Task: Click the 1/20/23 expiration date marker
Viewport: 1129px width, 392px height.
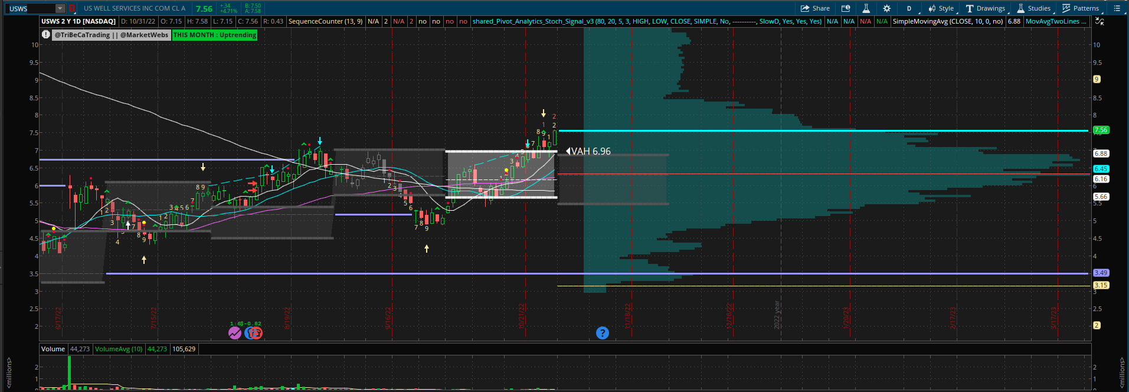Action: click(x=846, y=318)
